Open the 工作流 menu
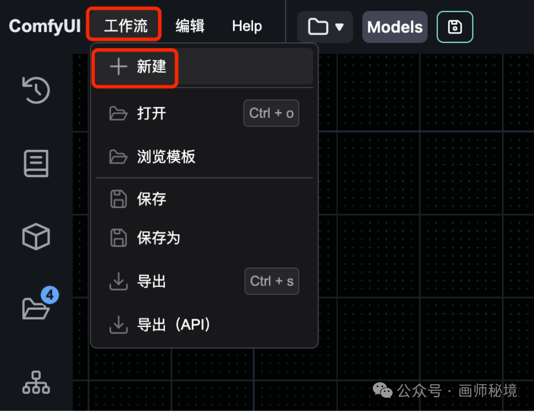 click(125, 26)
